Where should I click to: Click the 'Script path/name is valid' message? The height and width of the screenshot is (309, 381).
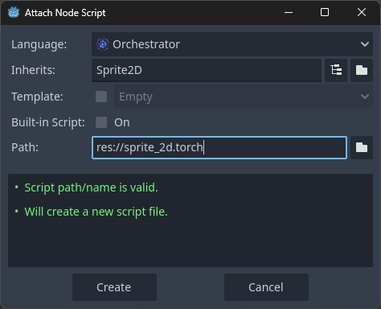(91, 187)
